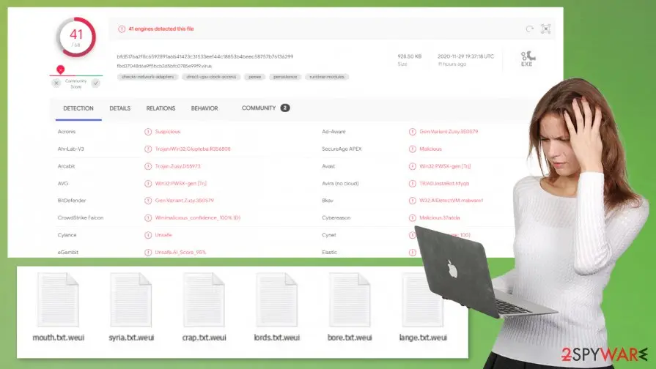Click Avast row warning icon
The width and height of the screenshot is (656, 369).
tap(413, 166)
